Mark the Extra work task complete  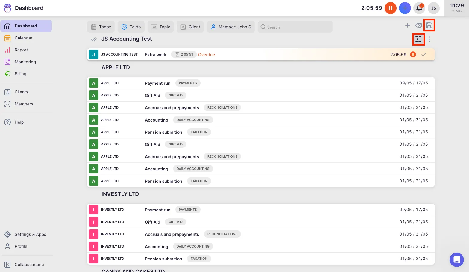tap(424, 54)
